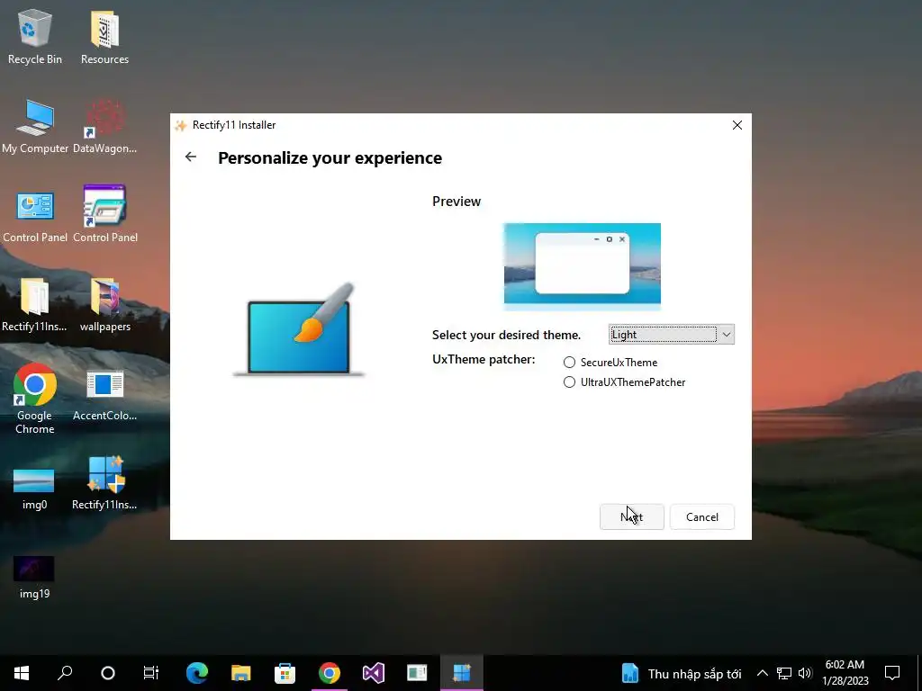Screen dimensions: 922x691
Task: Select the Resources folder on desktop
Action: coord(104,36)
